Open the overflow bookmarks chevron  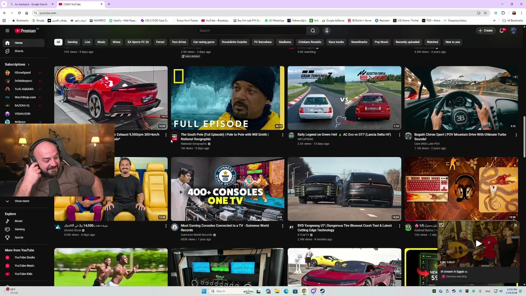(x=494, y=21)
